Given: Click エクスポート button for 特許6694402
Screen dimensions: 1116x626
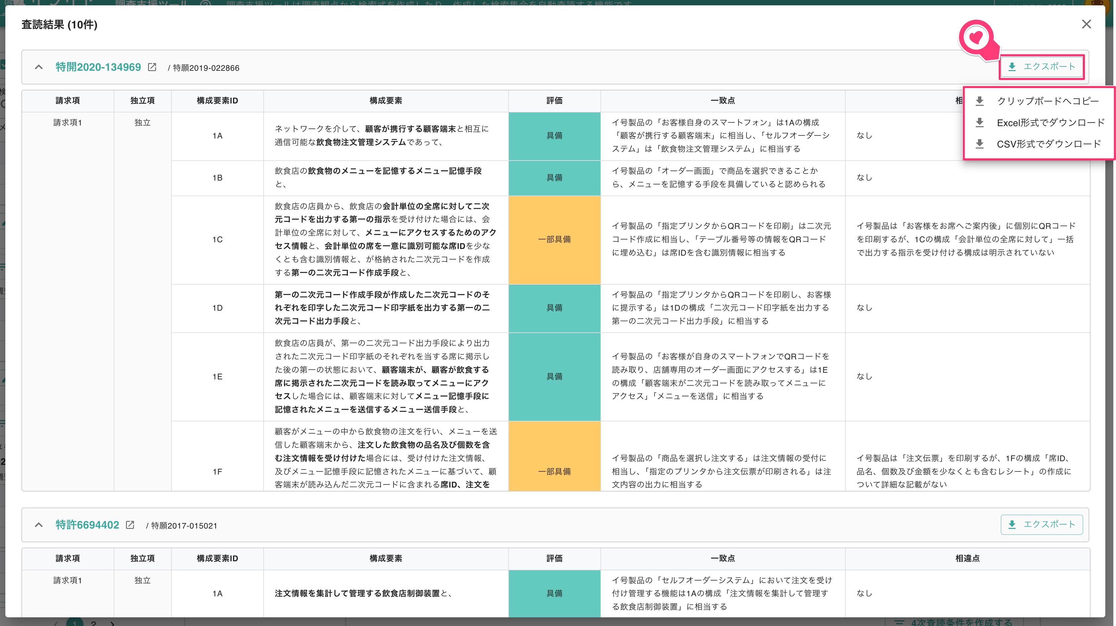Looking at the screenshot, I should 1041,524.
